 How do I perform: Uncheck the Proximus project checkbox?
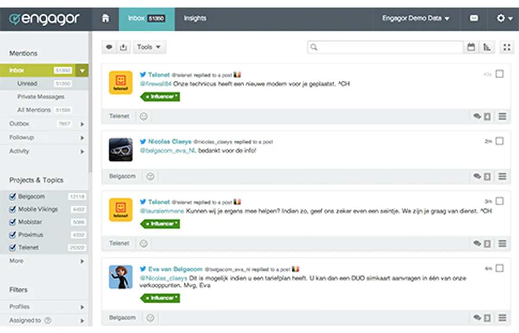coord(13,235)
